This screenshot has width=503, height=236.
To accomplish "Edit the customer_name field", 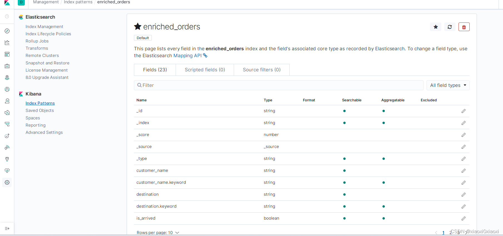I will pos(464,171).
